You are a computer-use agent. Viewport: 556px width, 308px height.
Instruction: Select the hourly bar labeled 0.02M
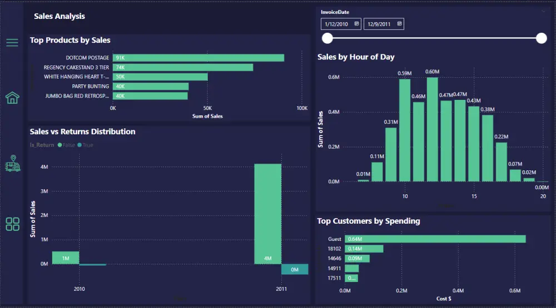point(529,180)
